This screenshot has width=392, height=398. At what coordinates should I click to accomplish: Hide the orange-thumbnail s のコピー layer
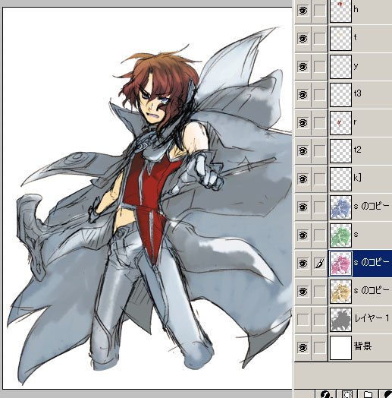303,292
